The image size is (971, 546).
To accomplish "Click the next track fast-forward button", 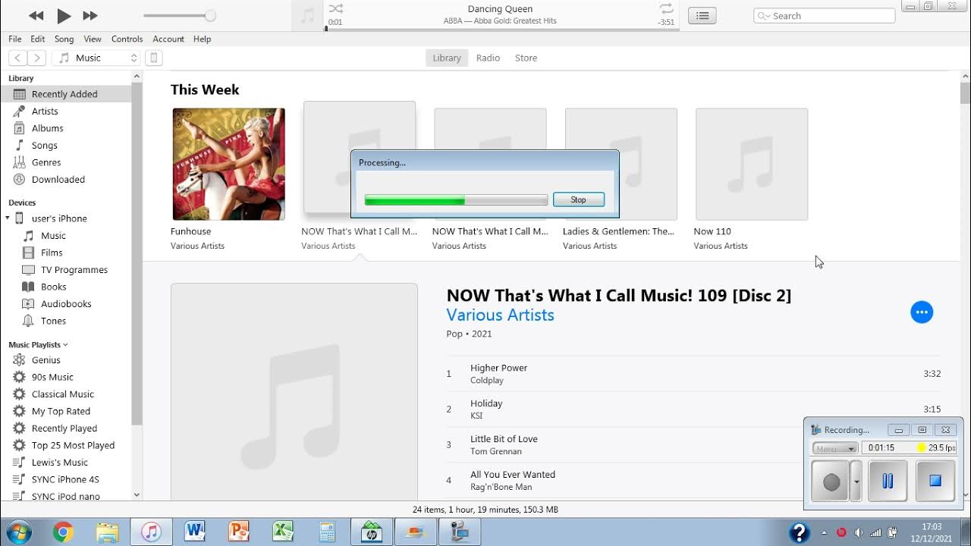I will click(x=90, y=16).
